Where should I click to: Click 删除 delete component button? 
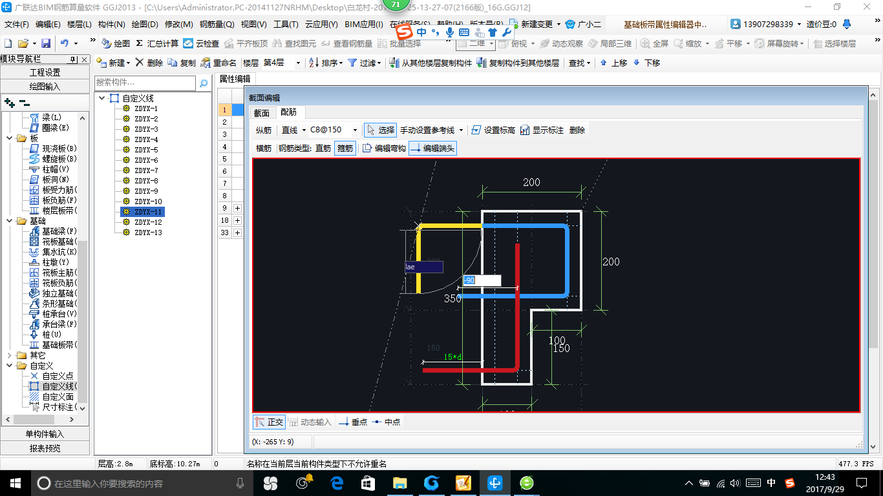[149, 63]
